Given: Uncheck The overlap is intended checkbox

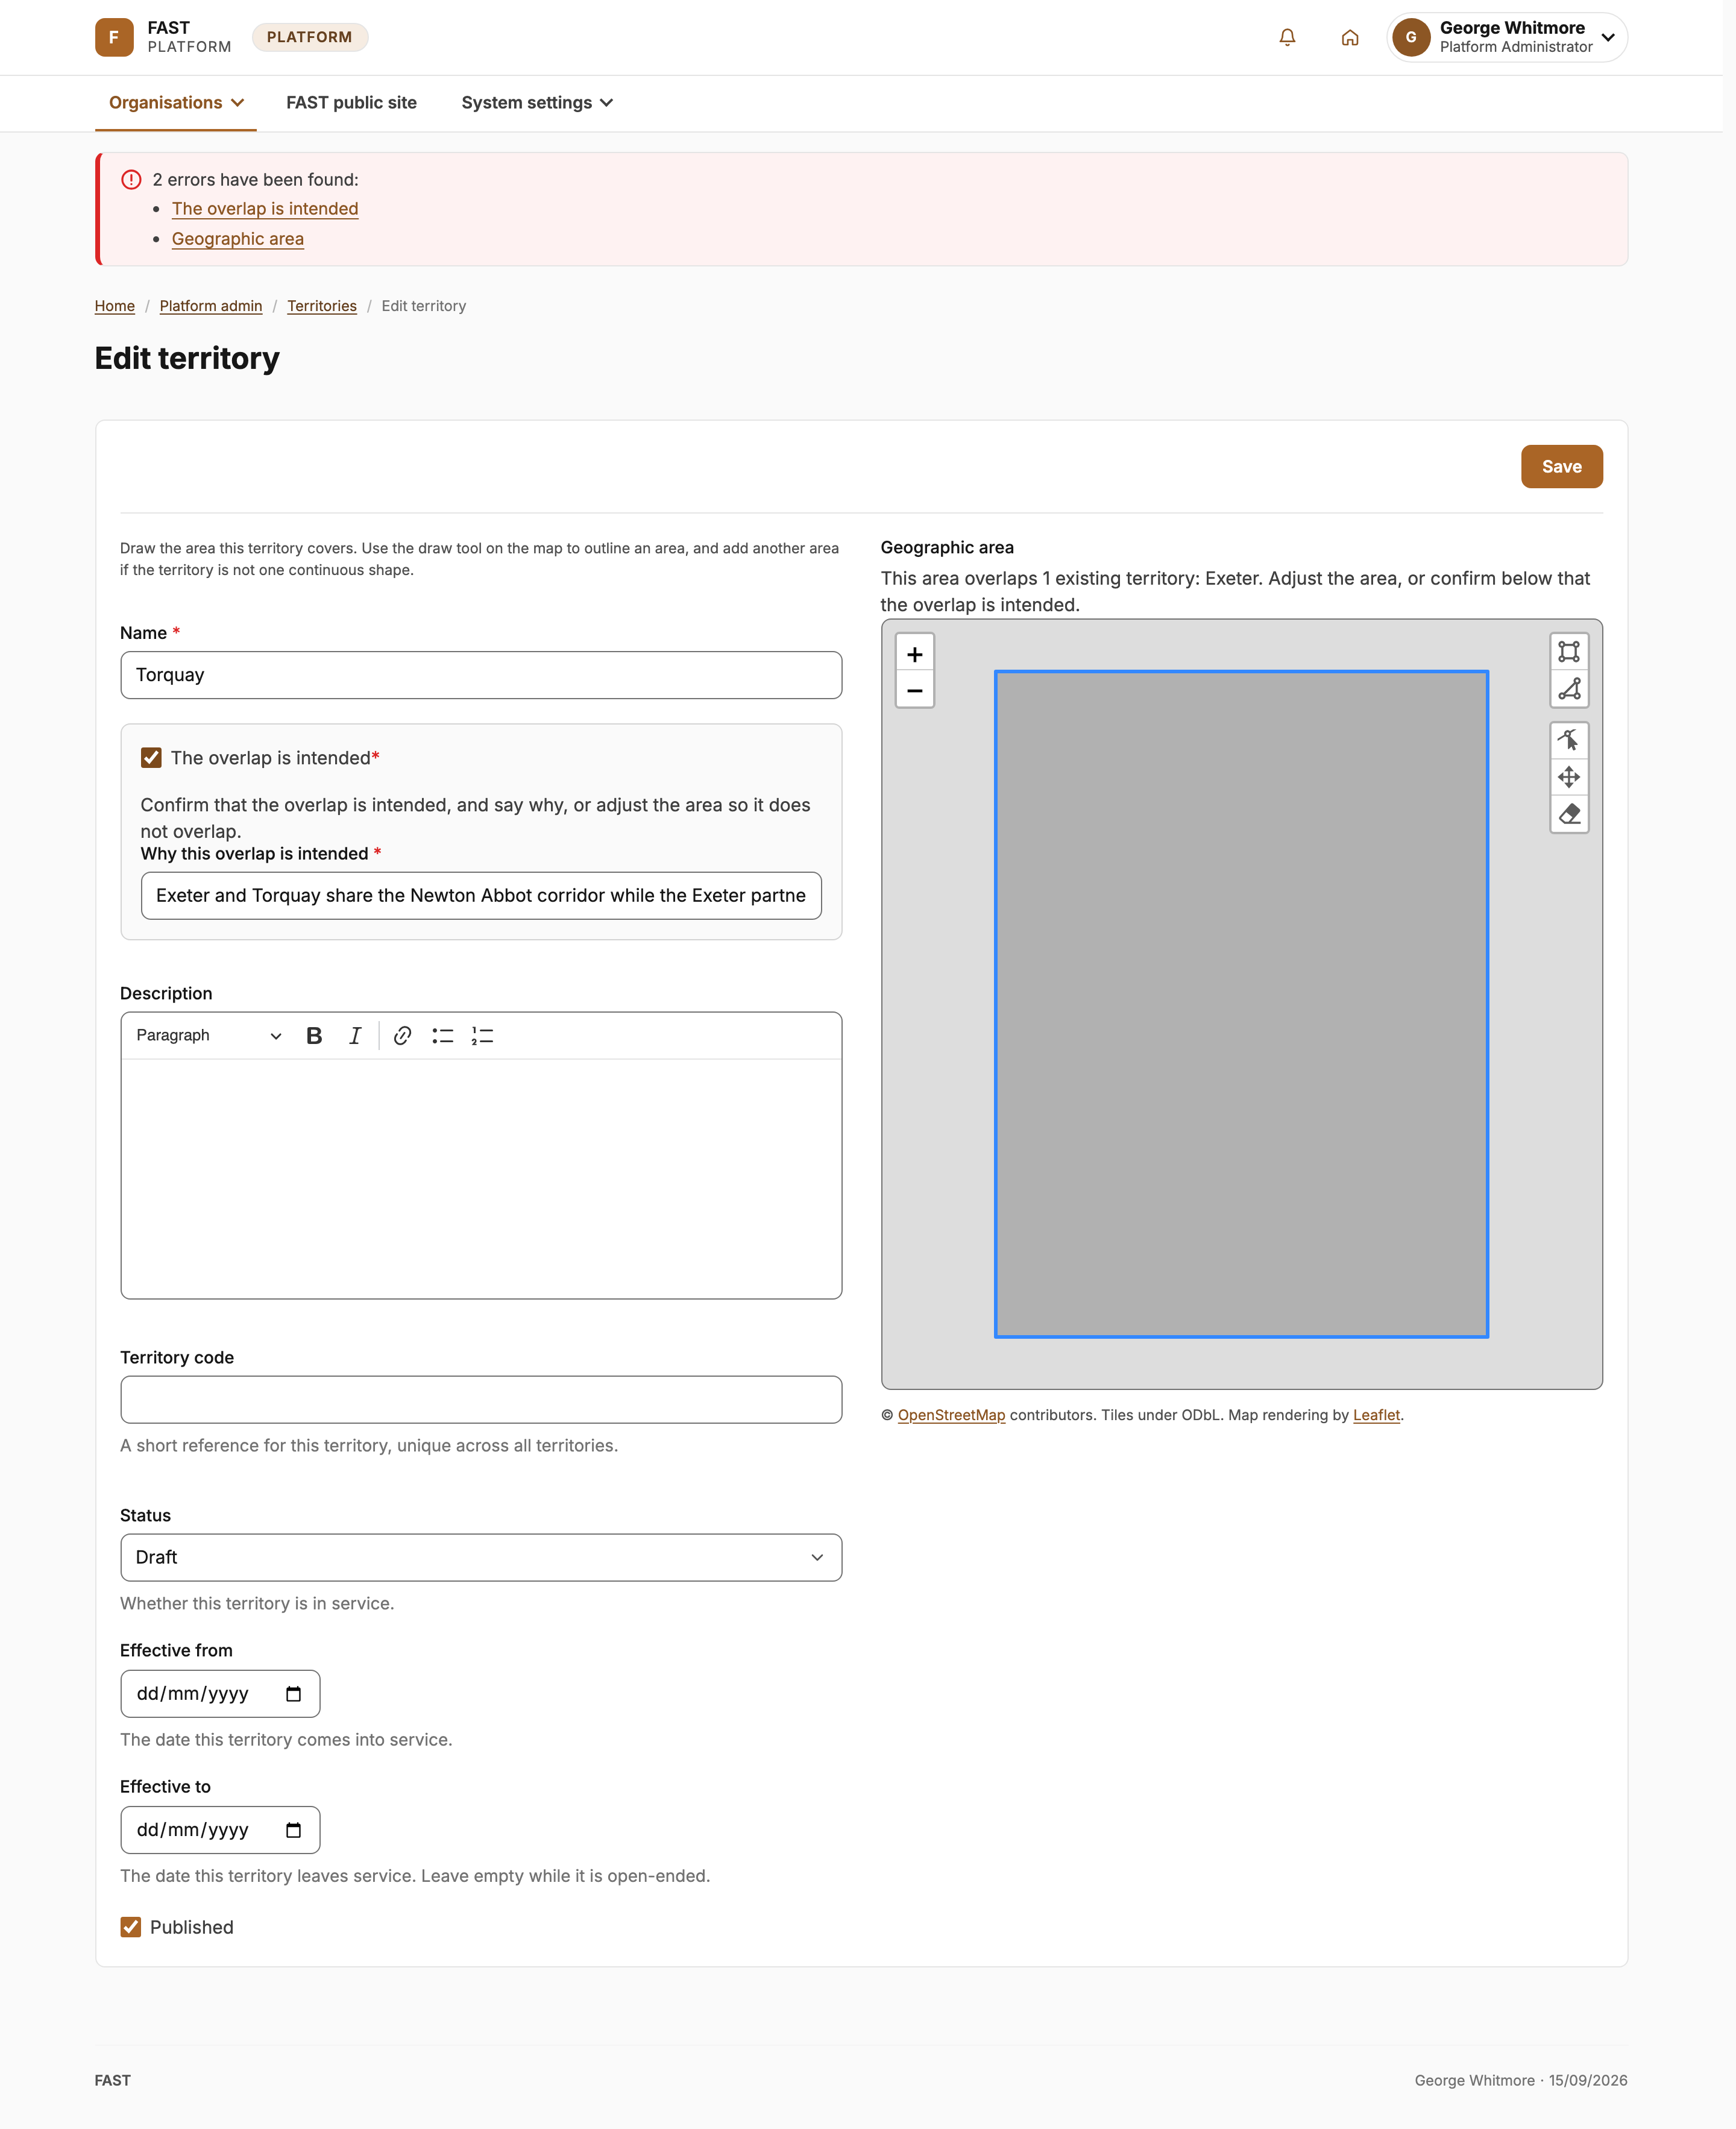Looking at the screenshot, I should 151,757.
